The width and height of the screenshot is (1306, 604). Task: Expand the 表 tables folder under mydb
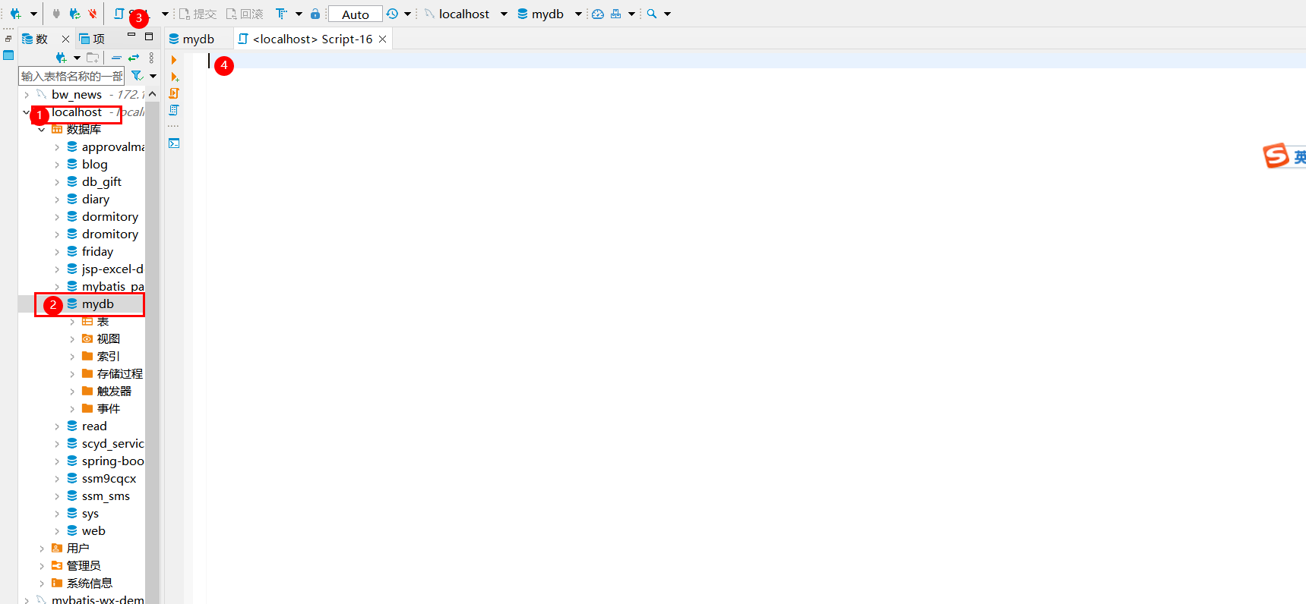coord(72,322)
